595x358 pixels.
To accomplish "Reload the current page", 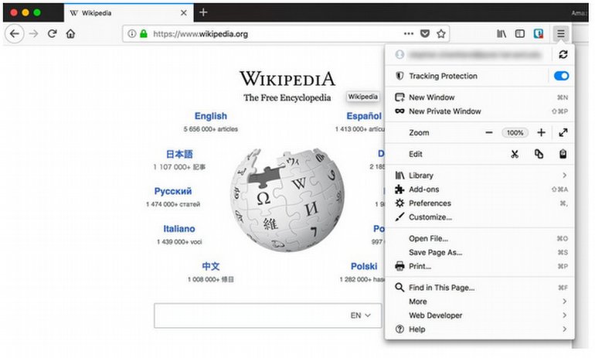I will [x=52, y=34].
